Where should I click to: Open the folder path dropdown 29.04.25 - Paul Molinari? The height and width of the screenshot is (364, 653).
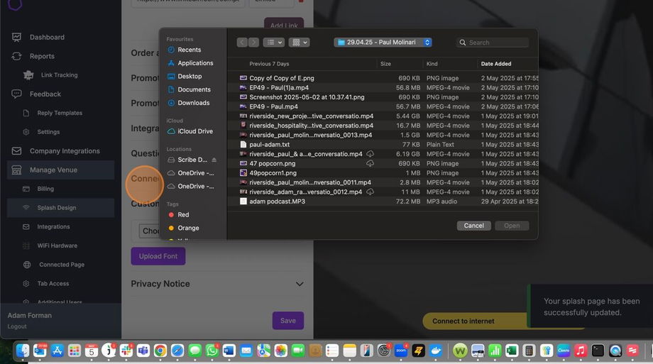(x=383, y=43)
